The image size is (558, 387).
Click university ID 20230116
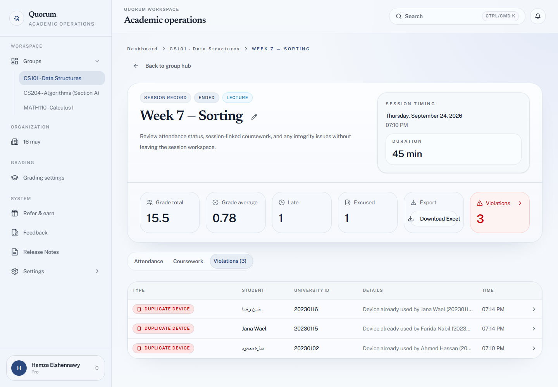point(306,309)
